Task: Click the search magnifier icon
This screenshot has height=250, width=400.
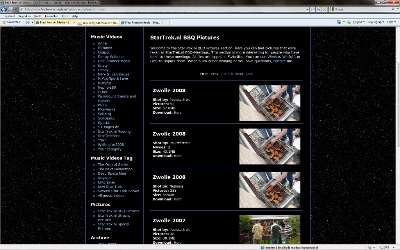Action: (393, 9)
